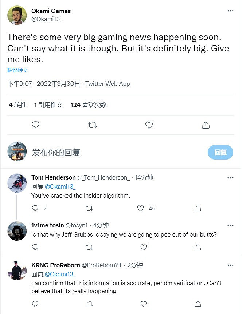Open more options on KRNG ProReborn's reply
Image resolution: width=242 pixels, height=314 pixels.
[x=230, y=265]
